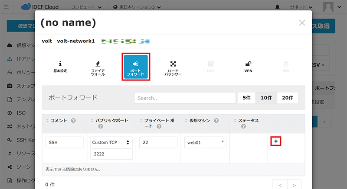This screenshot has width=347, height=189.
Task: Go to next page of results
Action: [x=294, y=185]
